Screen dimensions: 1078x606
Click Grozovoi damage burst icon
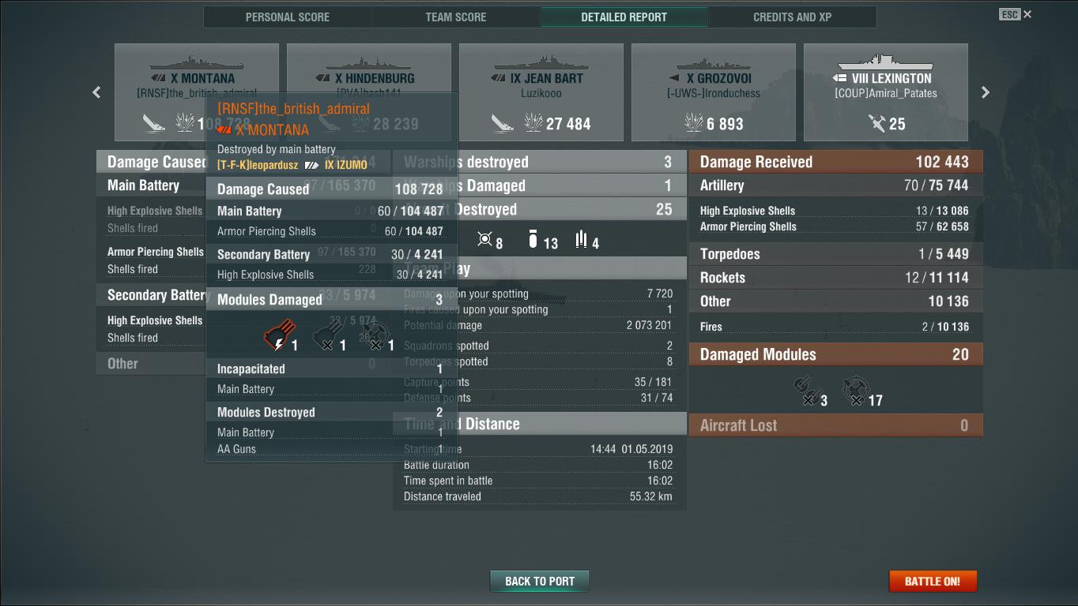pos(694,123)
